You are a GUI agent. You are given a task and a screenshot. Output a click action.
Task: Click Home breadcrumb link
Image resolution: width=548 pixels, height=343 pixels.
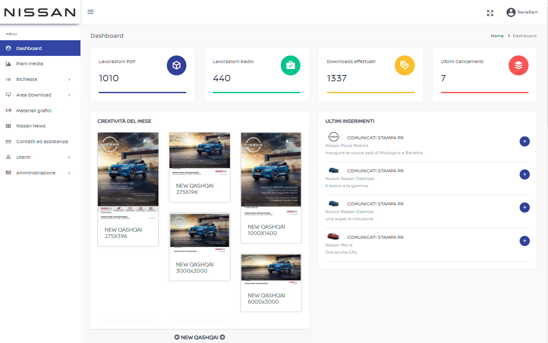(497, 36)
